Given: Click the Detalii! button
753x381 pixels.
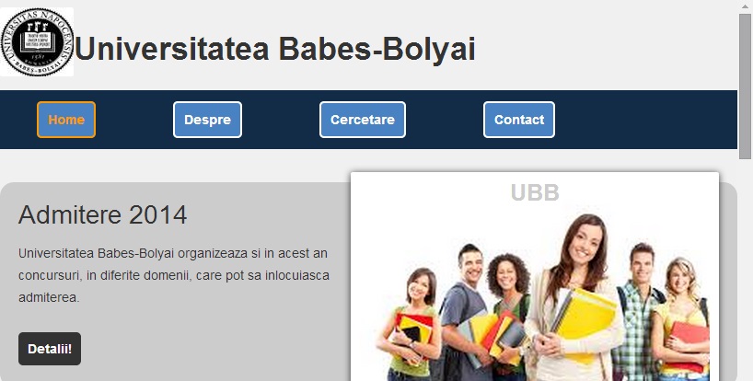Looking at the screenshot, I should 50,349.
